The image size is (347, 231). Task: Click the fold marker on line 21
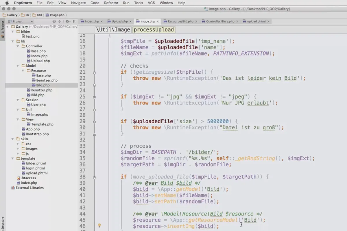click(94, 73)
